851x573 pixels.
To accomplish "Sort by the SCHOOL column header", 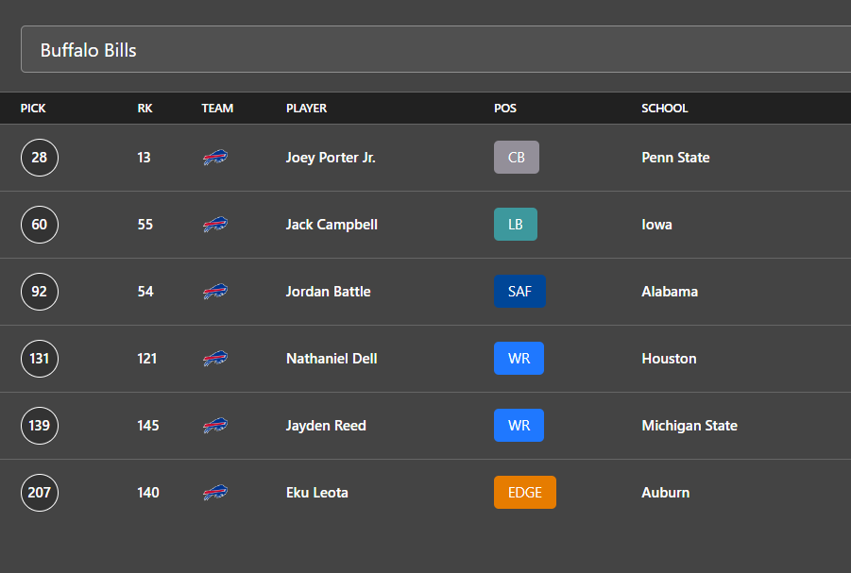I will 665,108.
